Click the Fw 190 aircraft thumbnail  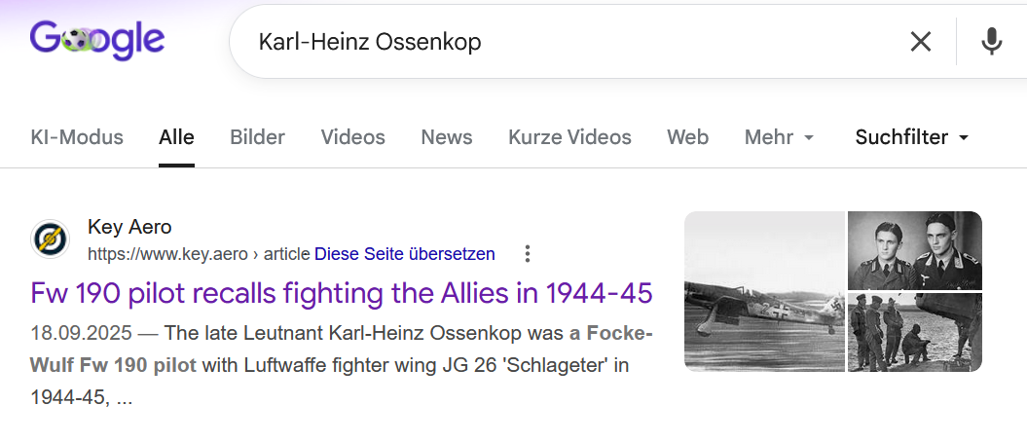(764, 291)
